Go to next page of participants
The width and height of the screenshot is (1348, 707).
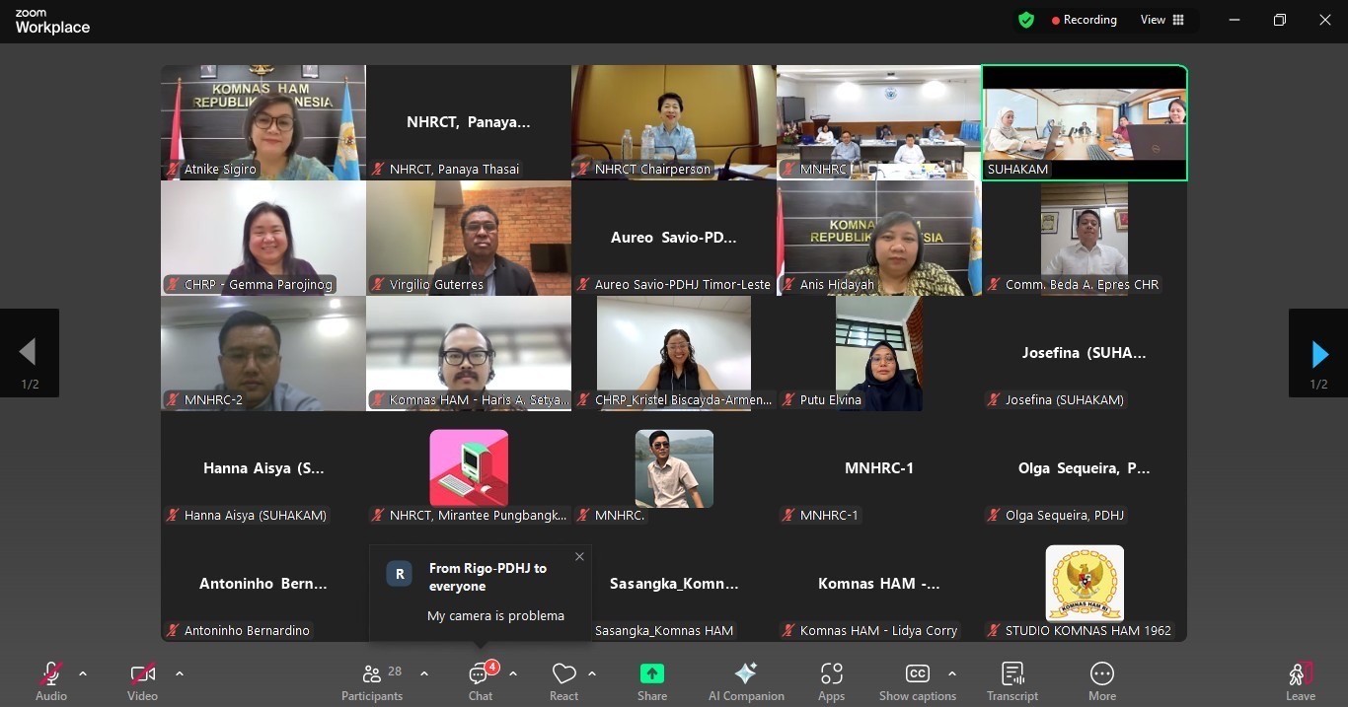pyautogui.click(x=1318, y=353)
